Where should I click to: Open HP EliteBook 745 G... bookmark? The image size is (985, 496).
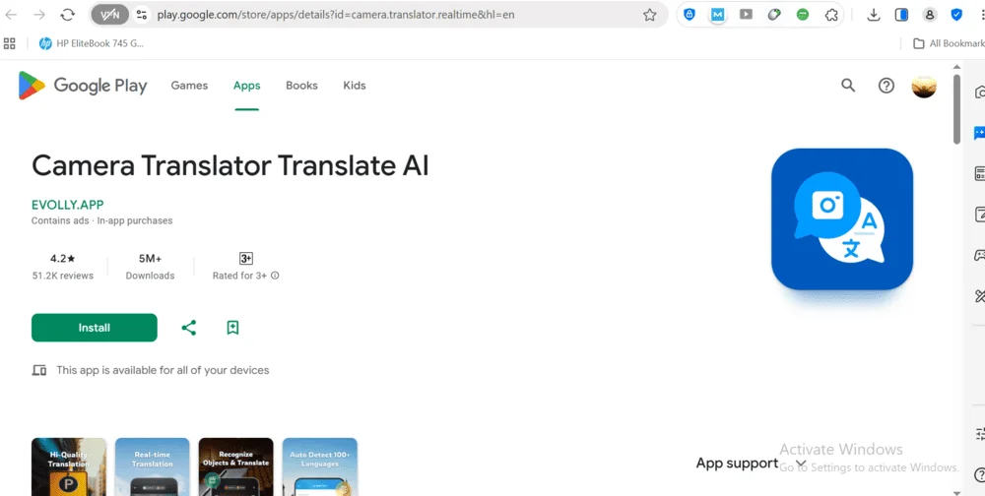pos(92,43)
